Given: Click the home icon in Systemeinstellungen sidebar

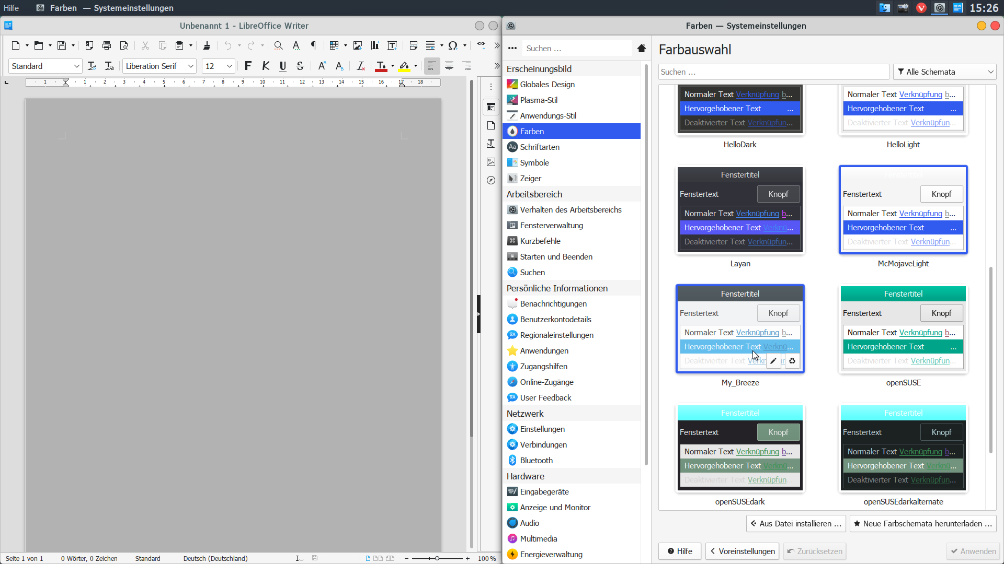Looking at the screenshot, I should (642, 48).
